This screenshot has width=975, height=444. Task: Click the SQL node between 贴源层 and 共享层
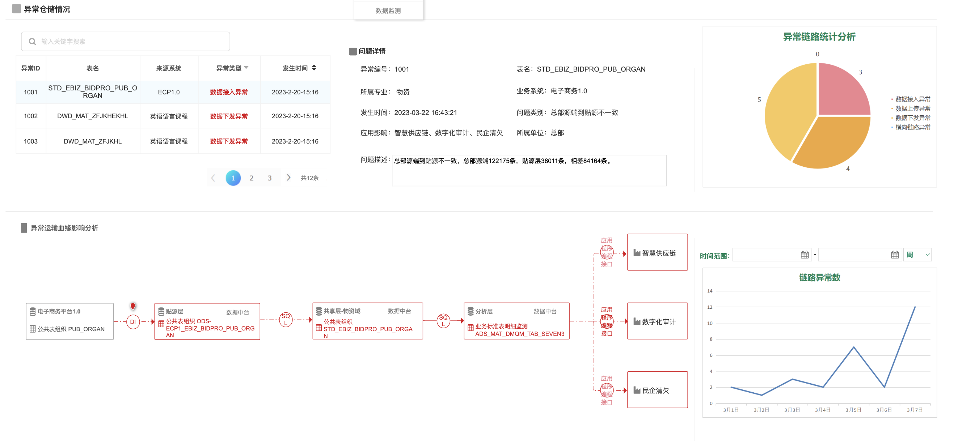pyautogui.click(x=286, y=320)
